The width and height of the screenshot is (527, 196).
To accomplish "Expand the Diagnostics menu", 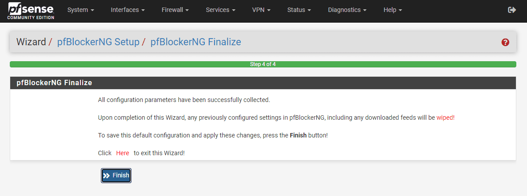I will coord(347,10).
